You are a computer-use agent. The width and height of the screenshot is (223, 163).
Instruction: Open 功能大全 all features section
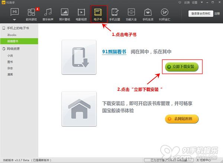[131, 14]
